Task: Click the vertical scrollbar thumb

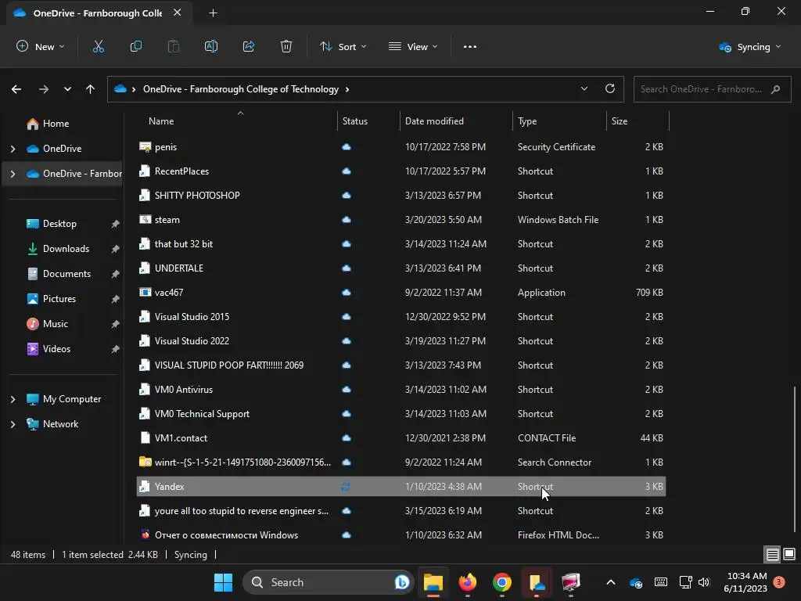Action: click(795, 459)
